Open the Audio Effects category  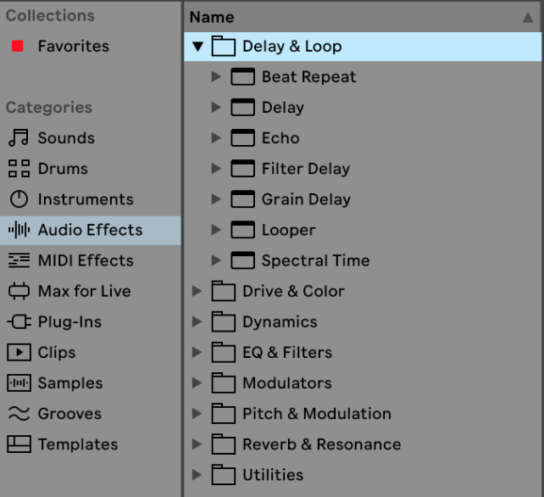(x=90, y=230)
